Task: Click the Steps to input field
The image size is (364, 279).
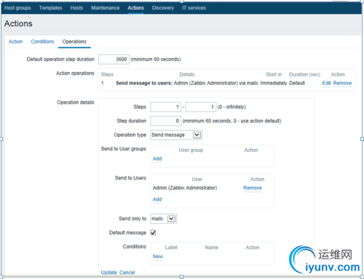Action: pyautogui.click(x=201, y=107)
